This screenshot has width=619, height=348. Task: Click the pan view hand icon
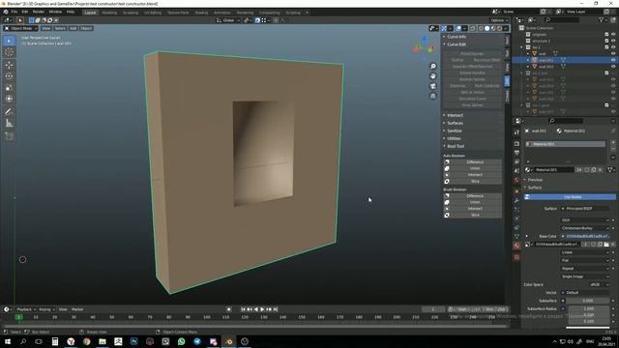433,76
